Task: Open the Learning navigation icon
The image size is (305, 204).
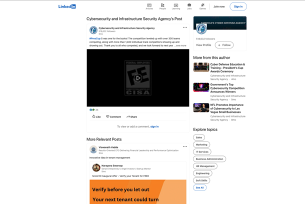Action: tap(176, 6)
